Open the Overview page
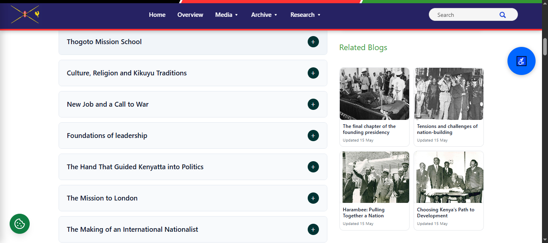548x243 pixels. 190,15
